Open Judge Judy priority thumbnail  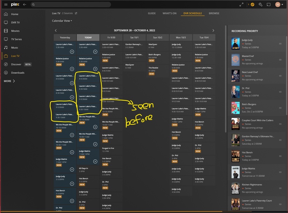tap(235, 44)
